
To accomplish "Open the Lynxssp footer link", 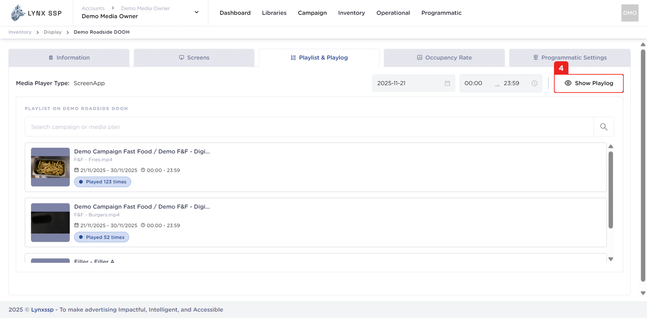I will pos(42,310).
